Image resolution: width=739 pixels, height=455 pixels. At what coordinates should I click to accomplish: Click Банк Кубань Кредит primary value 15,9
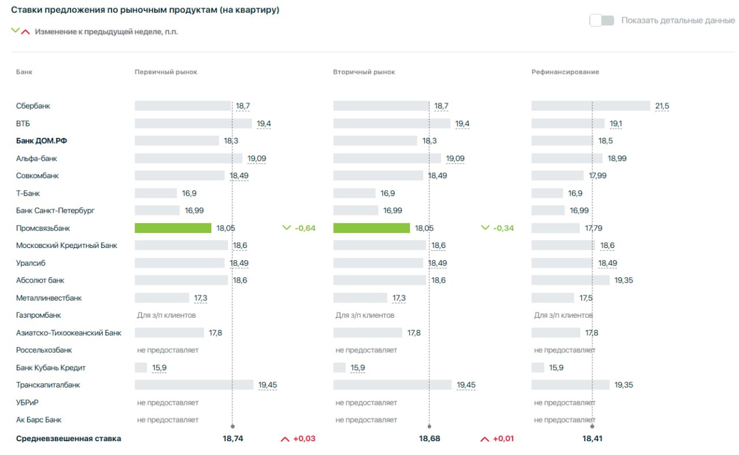tap(159, 367)
